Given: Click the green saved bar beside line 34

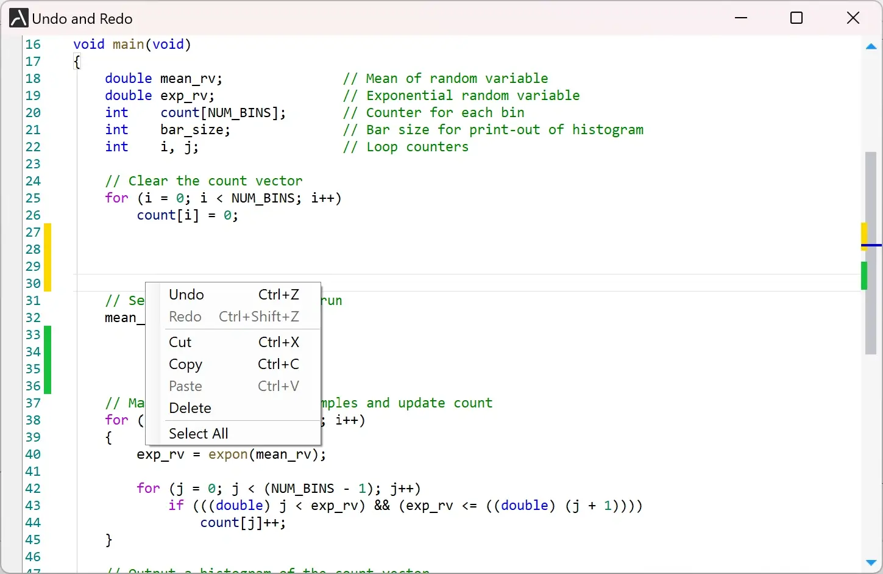Looking at the screenshot, I should (48, 352).
